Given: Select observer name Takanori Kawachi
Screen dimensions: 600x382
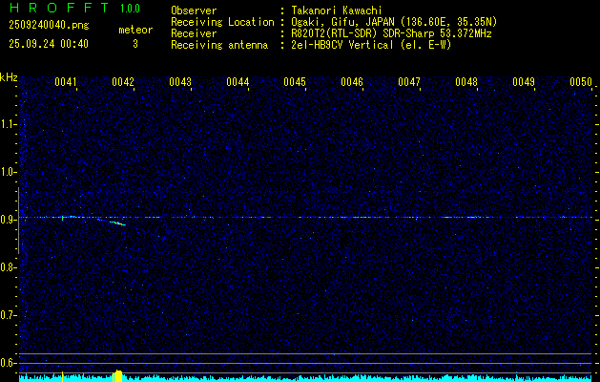Looking at the screenshot, I should coord(337,11).
